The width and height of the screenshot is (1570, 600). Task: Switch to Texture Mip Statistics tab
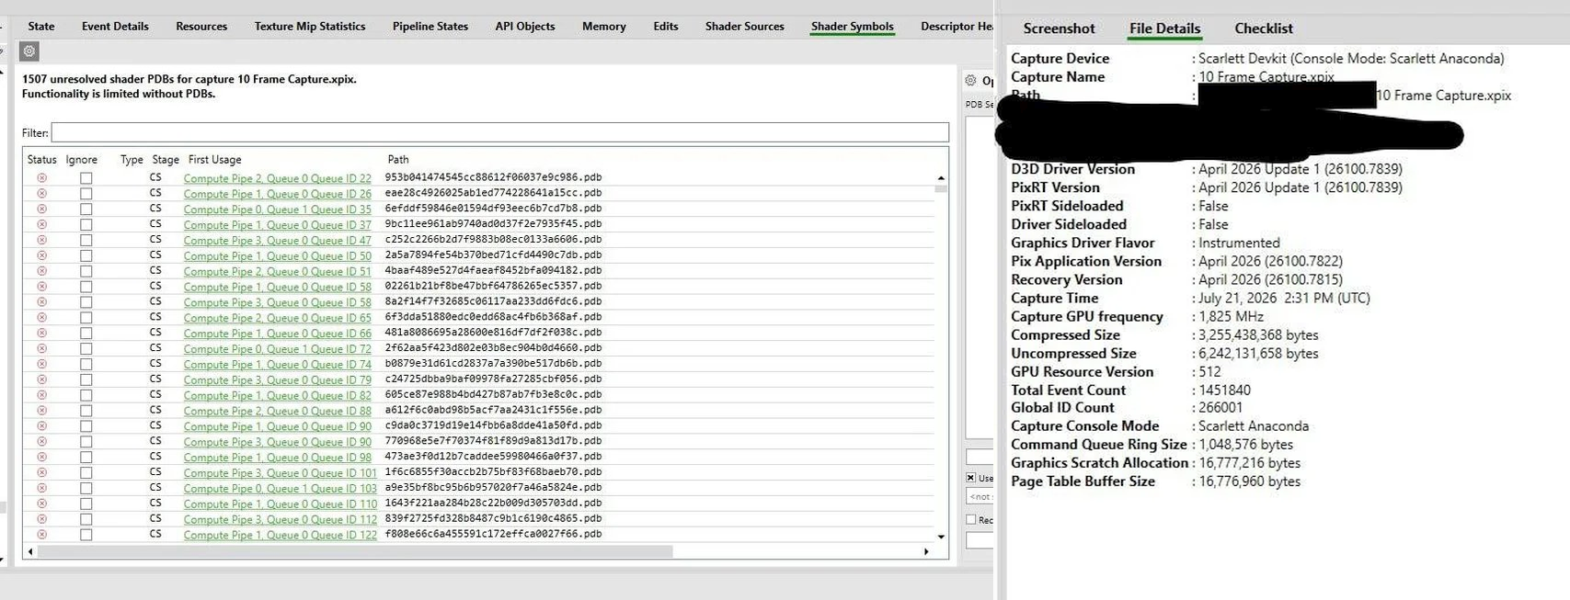click(x=310, y=27)
